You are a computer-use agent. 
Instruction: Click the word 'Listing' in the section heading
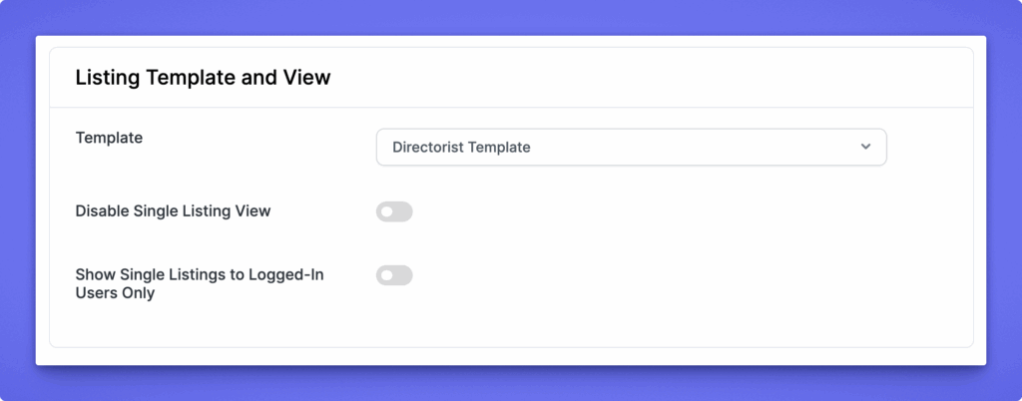point(107,78)
